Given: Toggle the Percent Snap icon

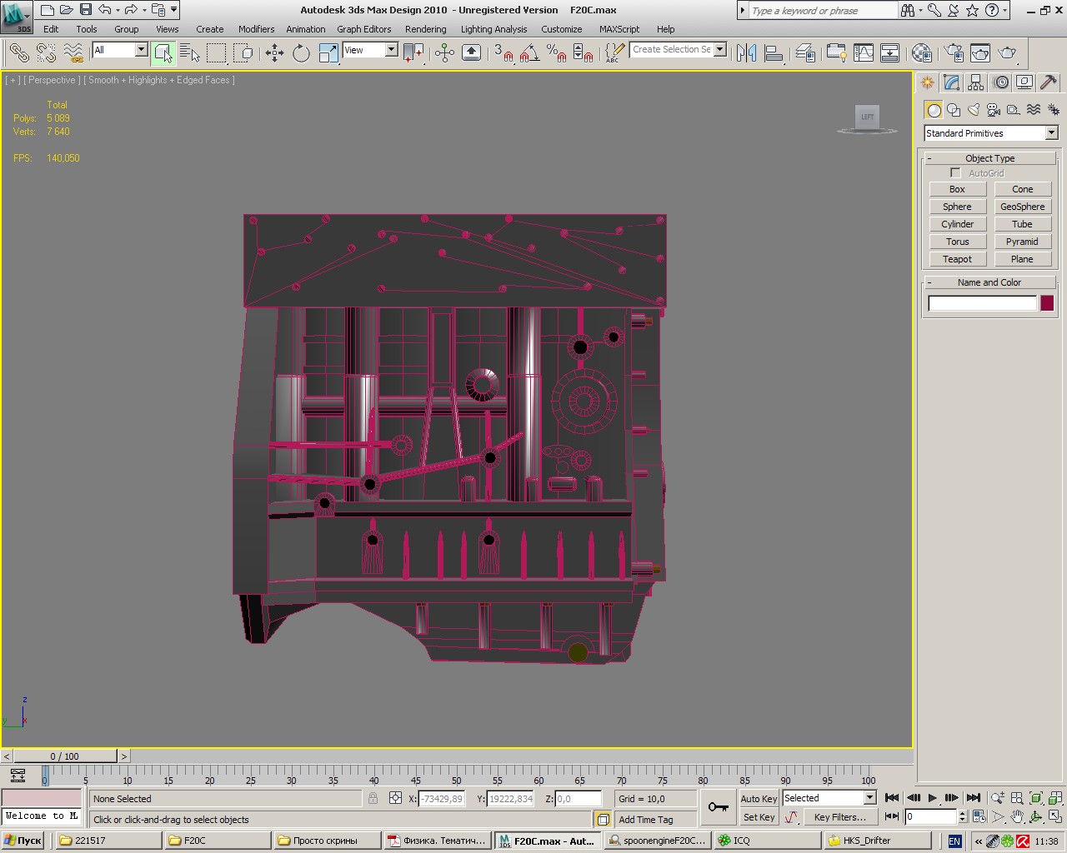Looking at the screenshot, I should [556, 53].
